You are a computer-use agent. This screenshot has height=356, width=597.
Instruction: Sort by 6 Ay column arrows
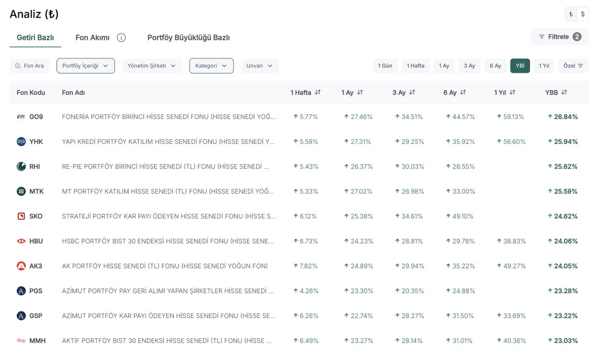(463, 92)
